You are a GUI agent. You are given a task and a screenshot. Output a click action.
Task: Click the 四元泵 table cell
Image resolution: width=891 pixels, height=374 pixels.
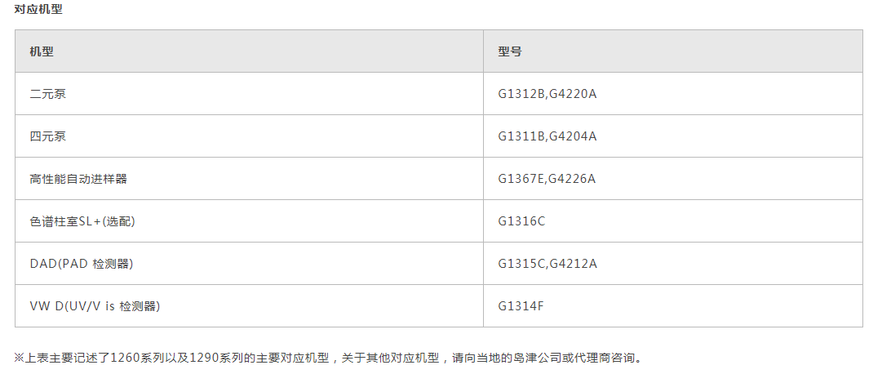(249, 136)
